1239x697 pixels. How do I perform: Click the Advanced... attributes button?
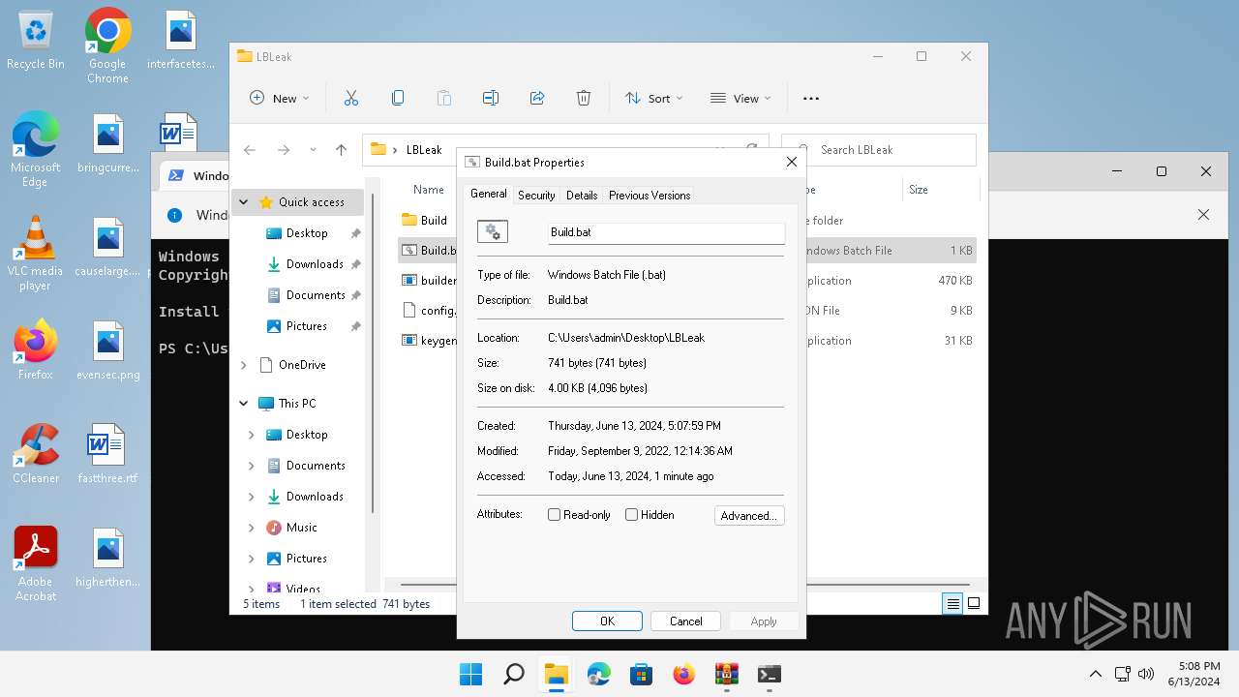[x=749, y=516]
